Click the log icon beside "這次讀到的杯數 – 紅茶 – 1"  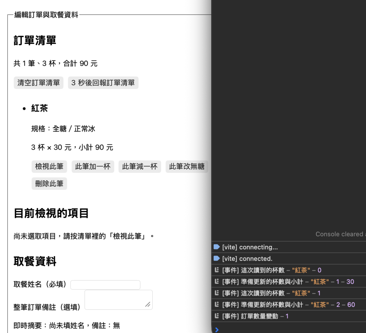tap(217, 293)
